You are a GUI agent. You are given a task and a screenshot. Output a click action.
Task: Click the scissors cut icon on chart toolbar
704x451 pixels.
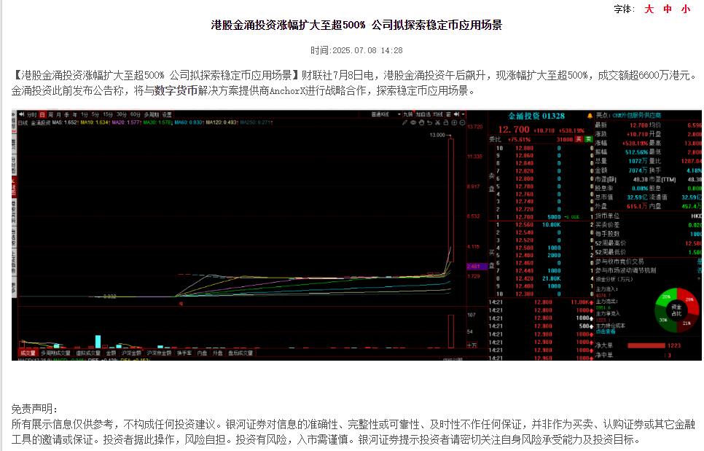click(x=438, y=122)
